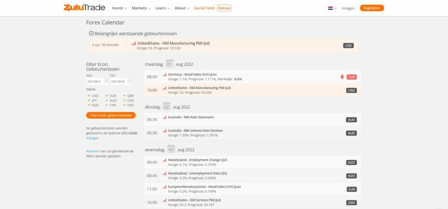This screenshot has height=209, width=448.
Task: Click the Resetten link
Action: pos(93,151)
